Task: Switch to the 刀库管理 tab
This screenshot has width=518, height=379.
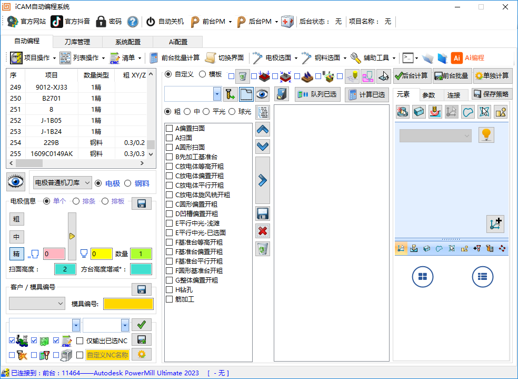Action: [x=77, y=42]
